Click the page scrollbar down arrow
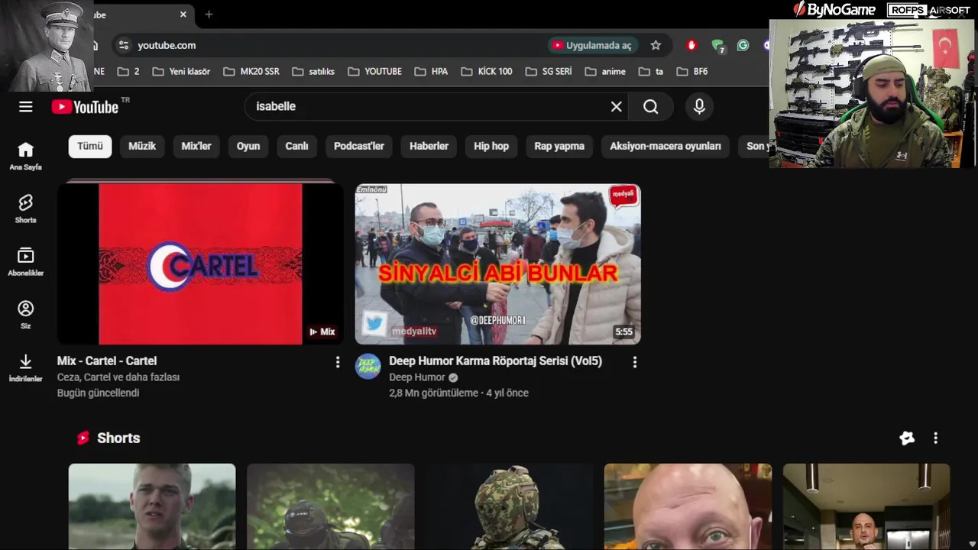 pos(972,544)
